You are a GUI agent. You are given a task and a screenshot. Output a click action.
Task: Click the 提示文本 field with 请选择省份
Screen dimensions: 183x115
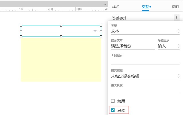point(133,46)
